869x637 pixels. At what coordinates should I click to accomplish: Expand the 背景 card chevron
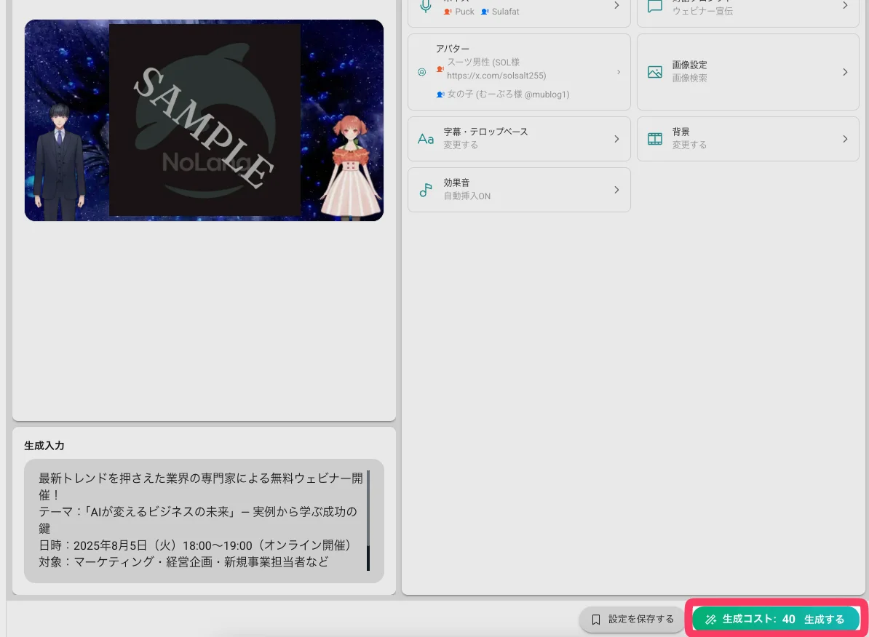(x=844, y=139)
